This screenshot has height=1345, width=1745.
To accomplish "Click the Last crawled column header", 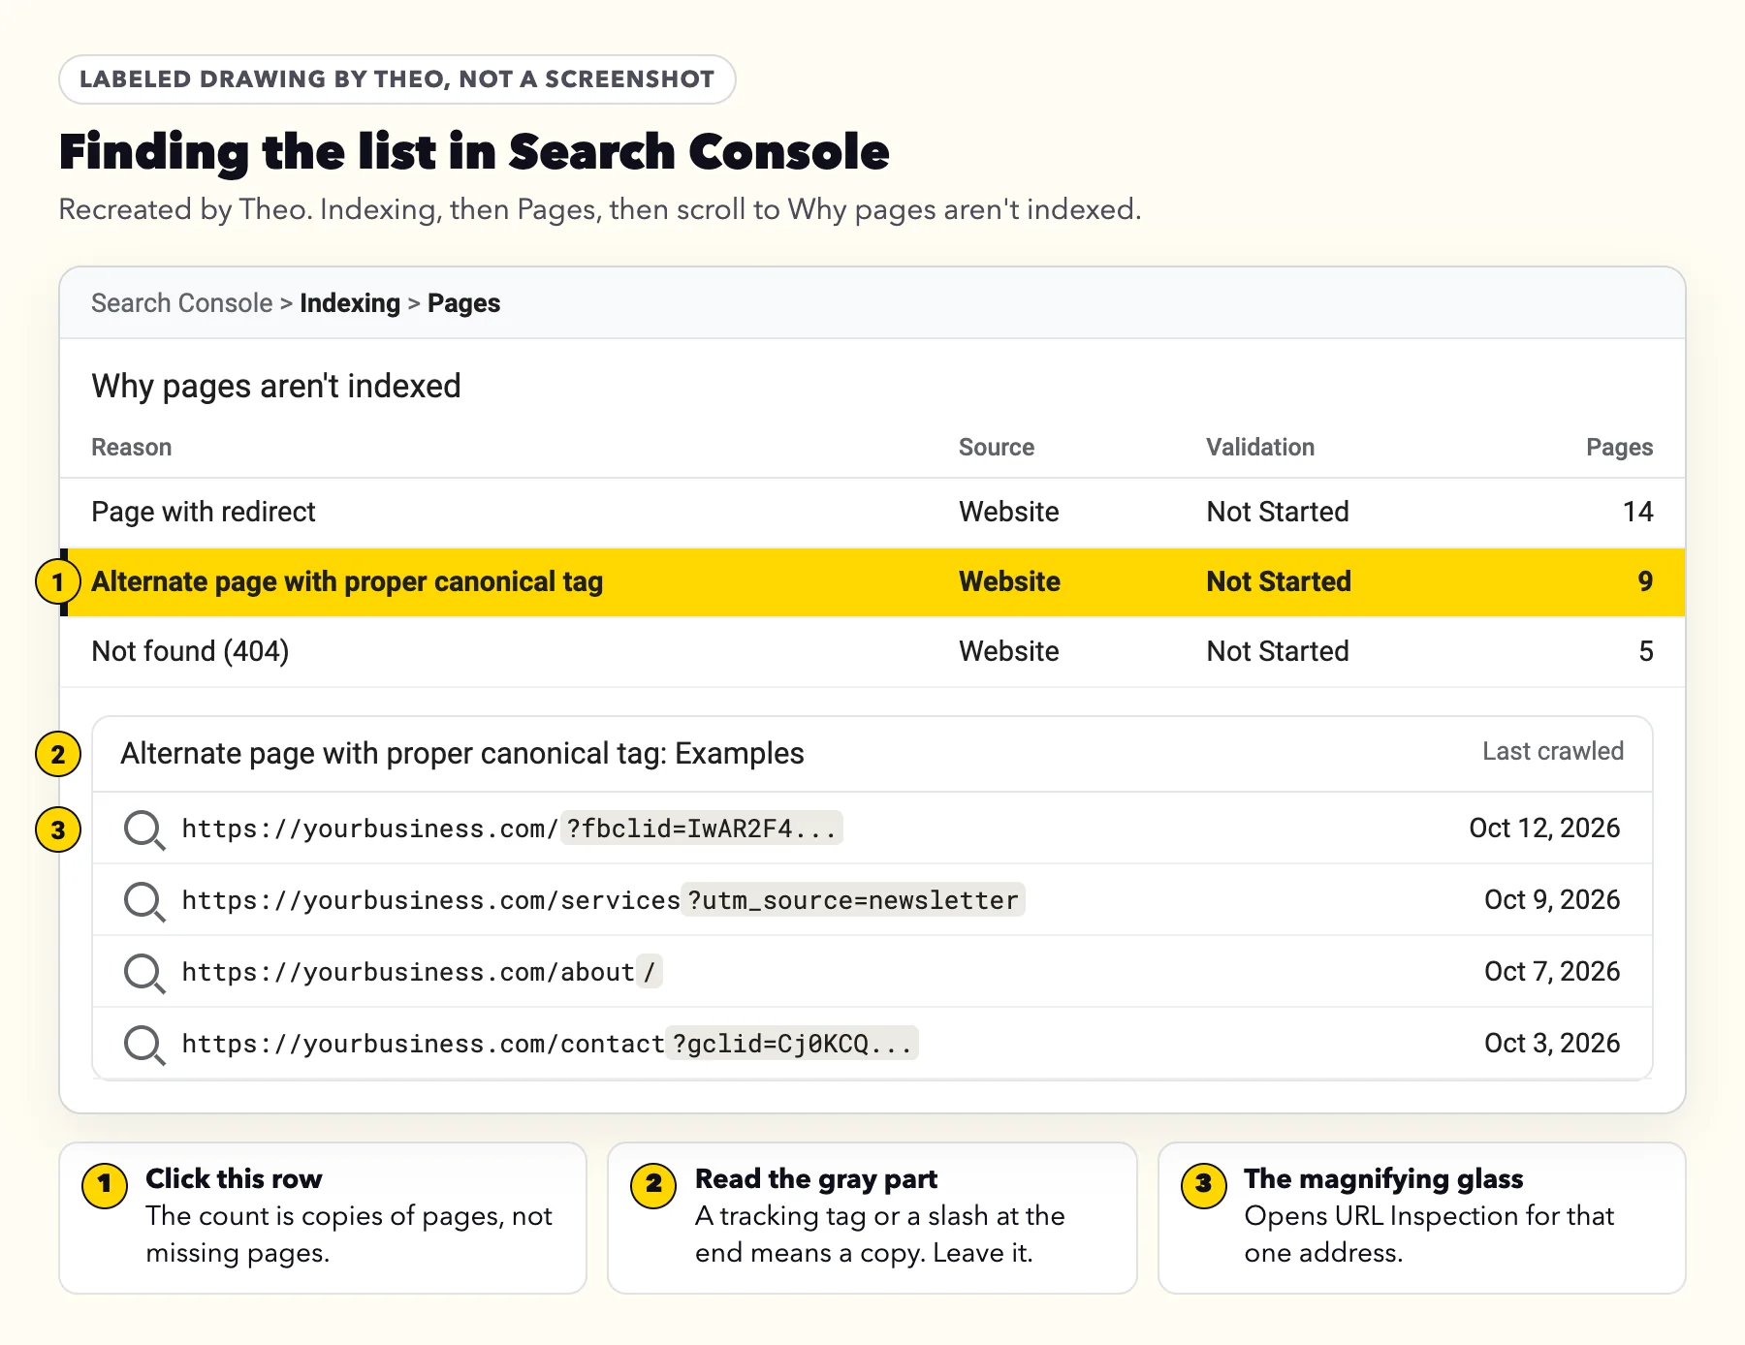I will 1553,751.
